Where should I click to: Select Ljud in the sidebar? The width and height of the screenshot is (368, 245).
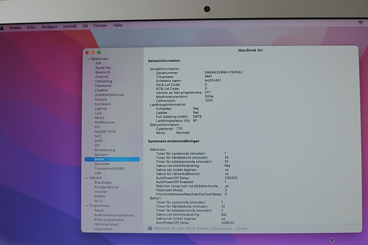tap(98, 113)
